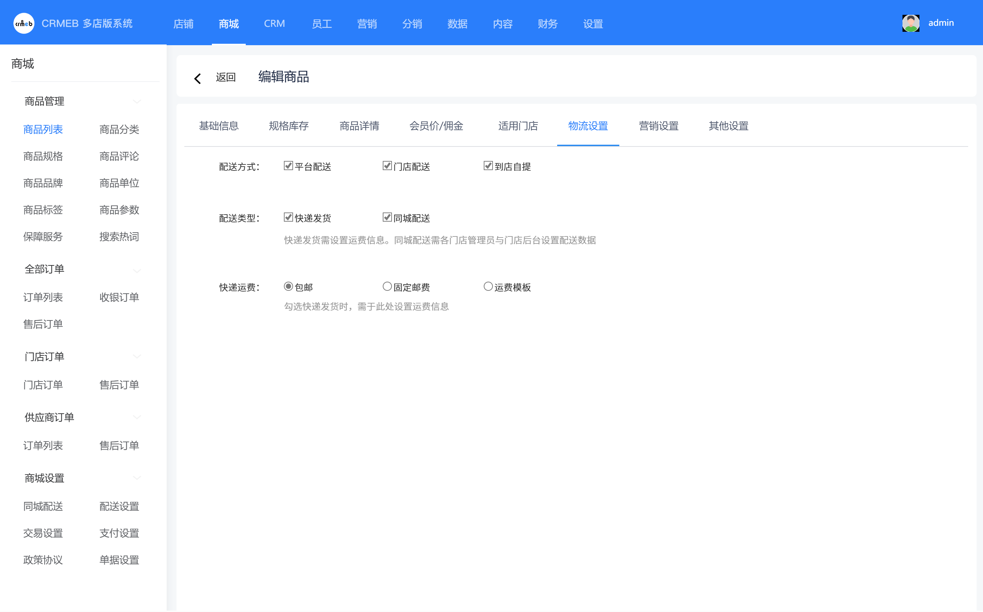Viewport: 983px width, 612px height.
Task: Toggle the 供应商订单 chevron
Action: click(x=137, y=417)
